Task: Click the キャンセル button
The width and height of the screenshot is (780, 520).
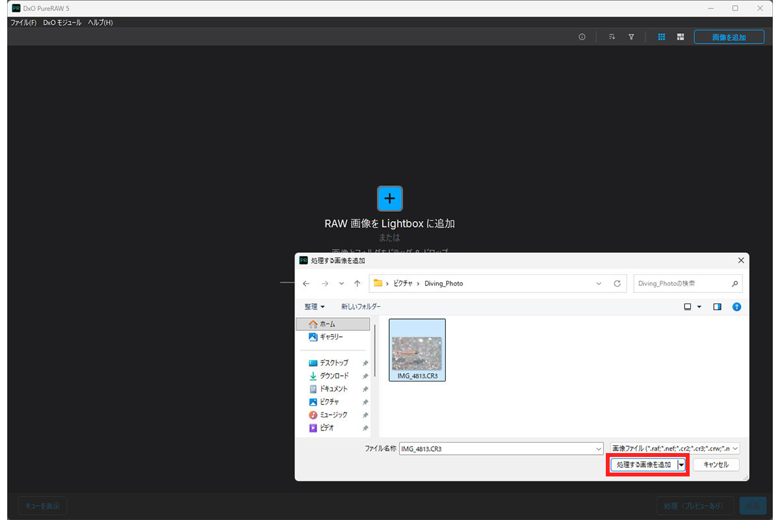Action: tap(716, 465)
